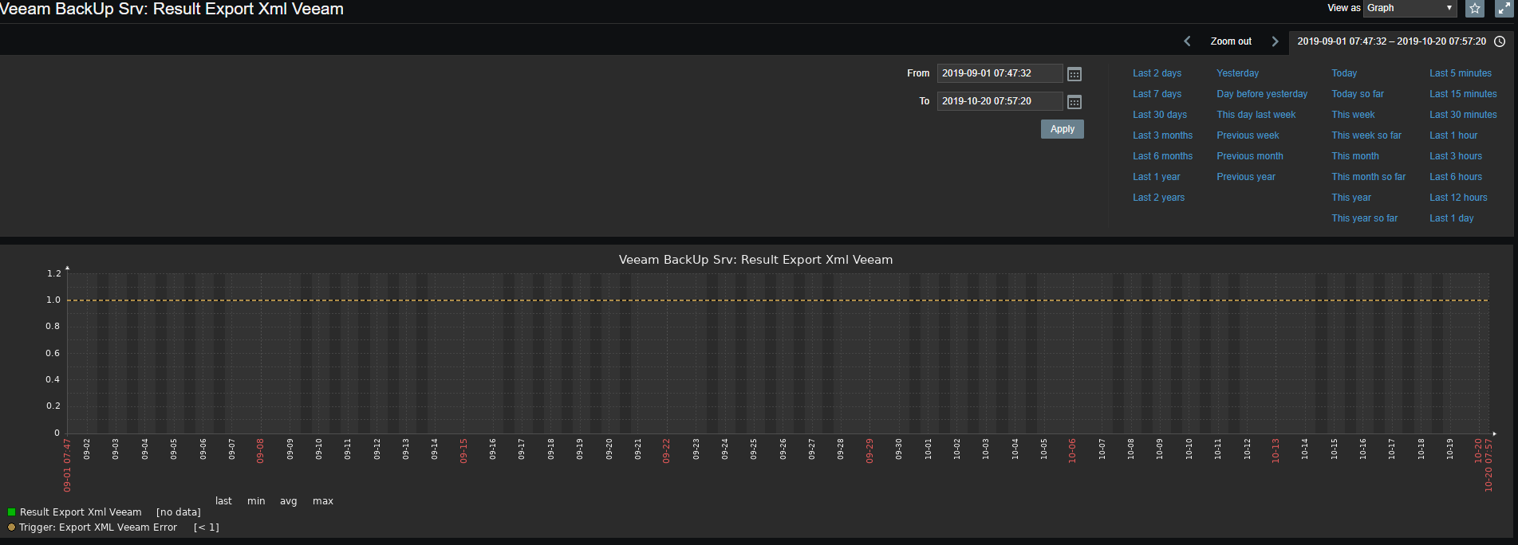The image size is (1518, 545).
Task: Select This year so far
Action: [1365, 218]
